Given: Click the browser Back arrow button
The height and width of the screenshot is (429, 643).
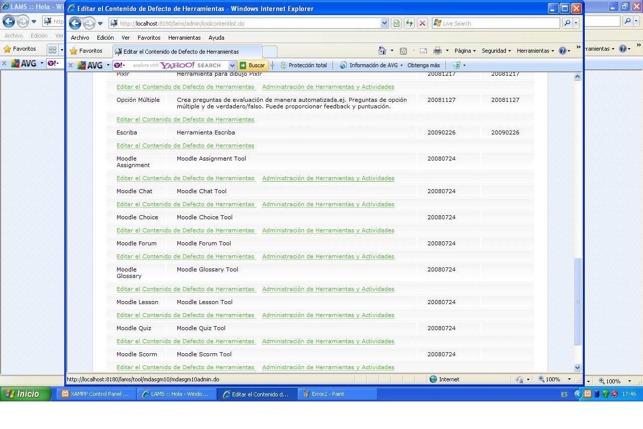Looking at the screenshot, I should (x=75, y=23).
